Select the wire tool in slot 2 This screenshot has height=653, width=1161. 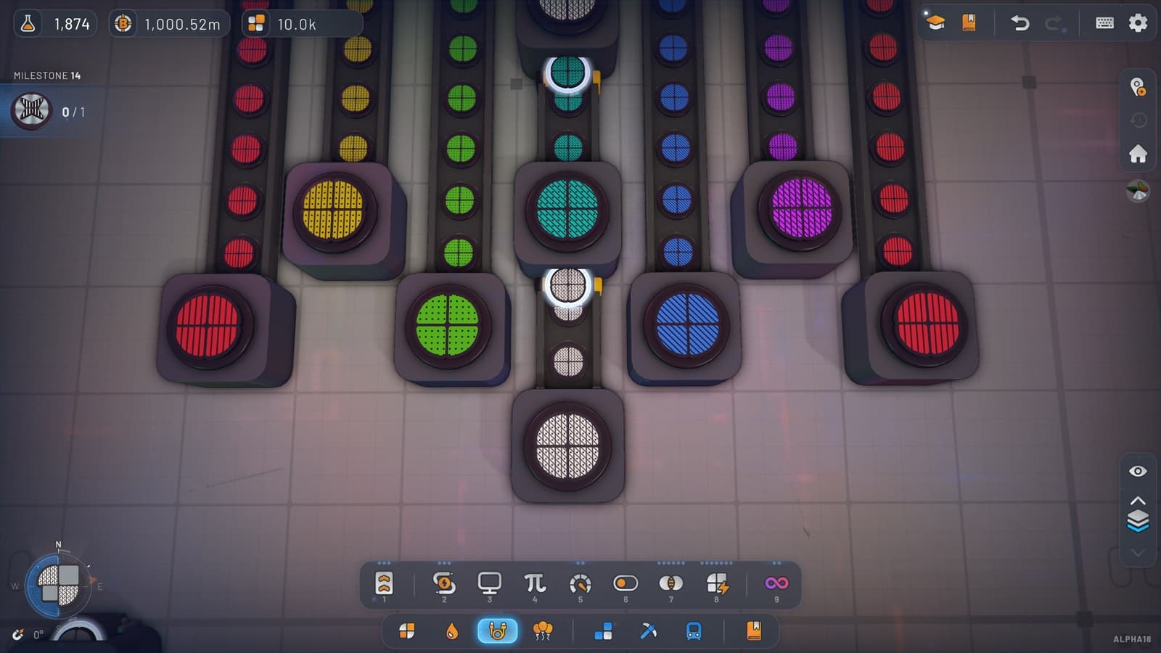(x=444, y=583)
